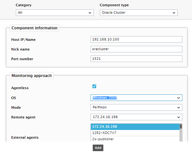Screen dimensions: 192x153
Task: Open the Remote agent dropdown
Action: (136, 117)
